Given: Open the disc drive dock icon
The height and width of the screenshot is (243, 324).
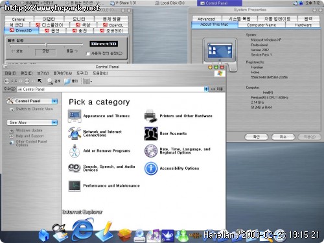Looking at the screenshot, I should pyautogui.click(x=140, y=235).
